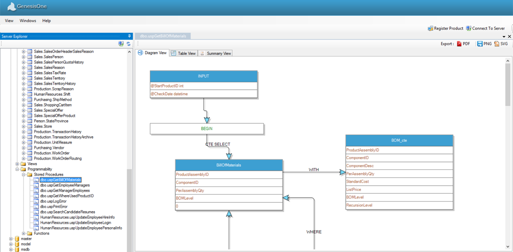
Task: Expand the Production.ScrapReason table node
Action: [x=24, y=89]
